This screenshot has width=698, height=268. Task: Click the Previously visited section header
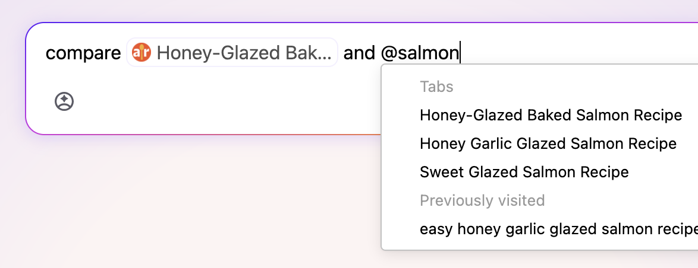[x=482, y=200]
